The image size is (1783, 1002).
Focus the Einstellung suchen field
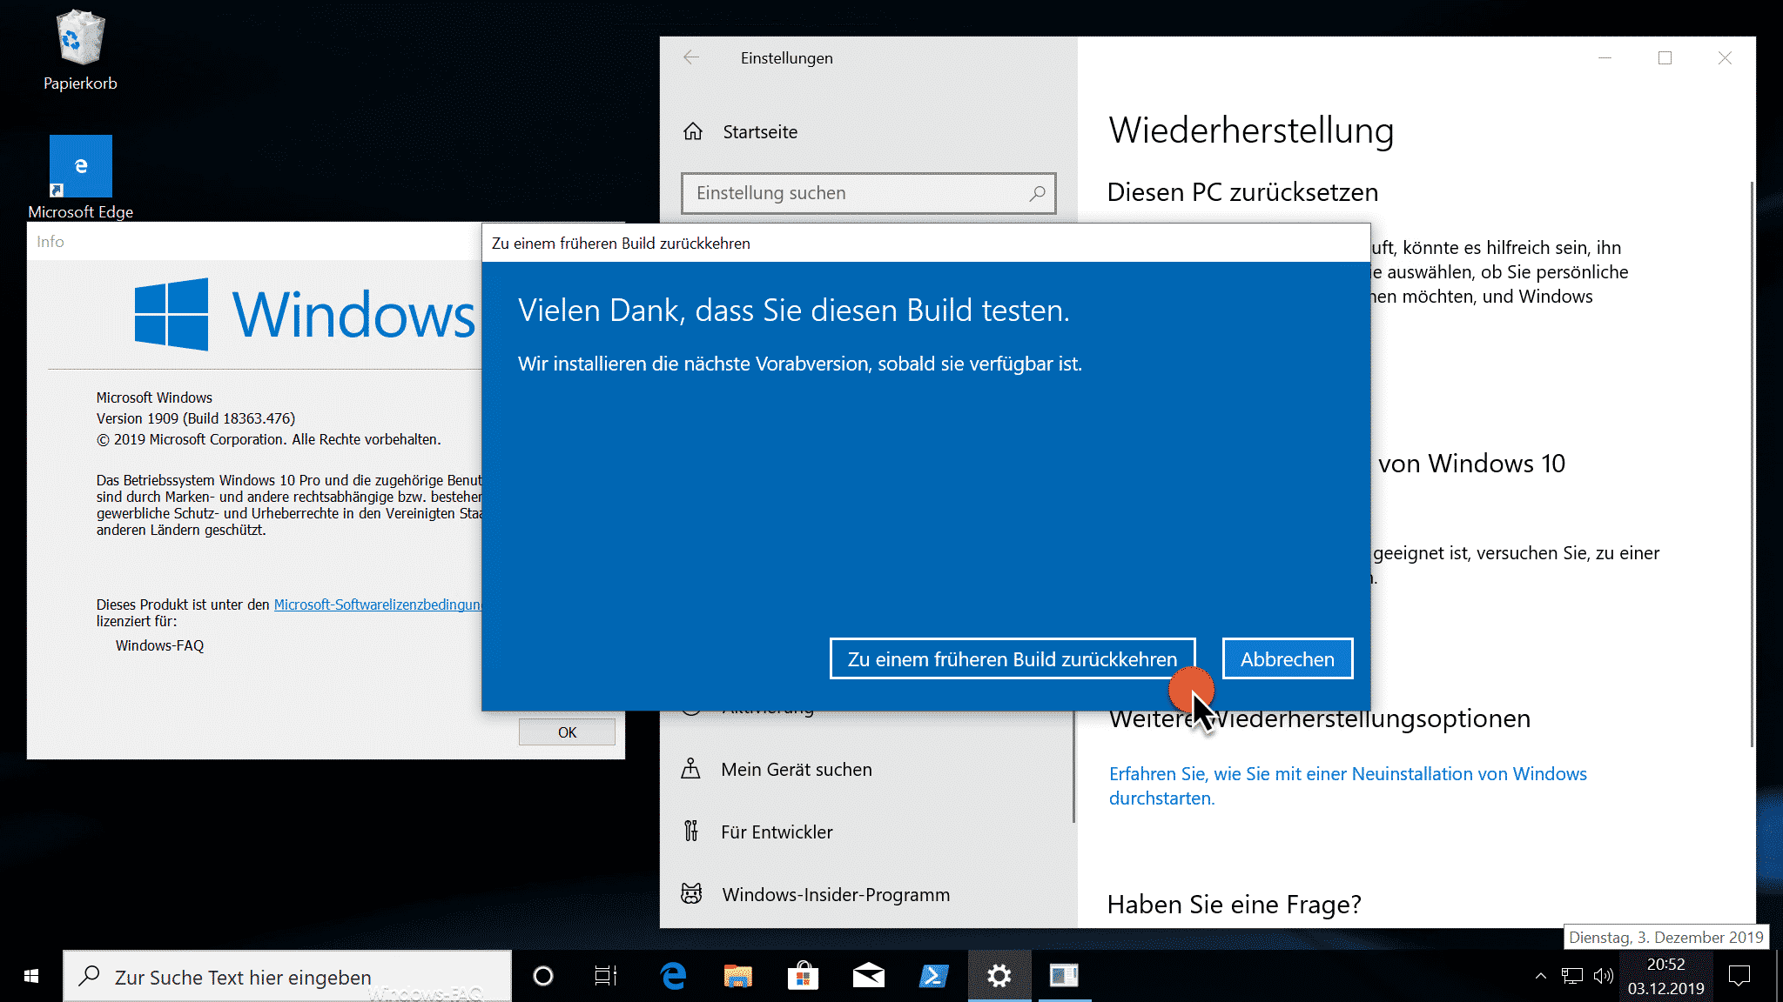pyautogui.click(x=868, y=193)
